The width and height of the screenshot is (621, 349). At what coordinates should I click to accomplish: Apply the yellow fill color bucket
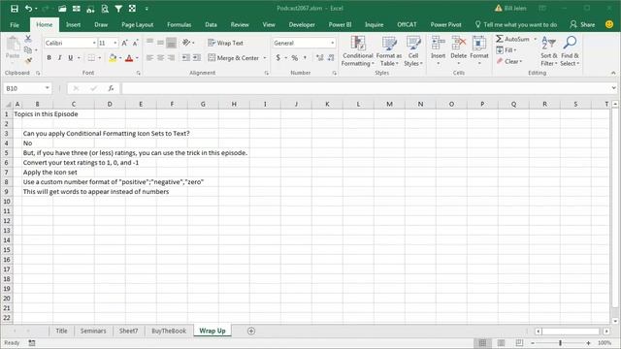[x=113, y=58]
